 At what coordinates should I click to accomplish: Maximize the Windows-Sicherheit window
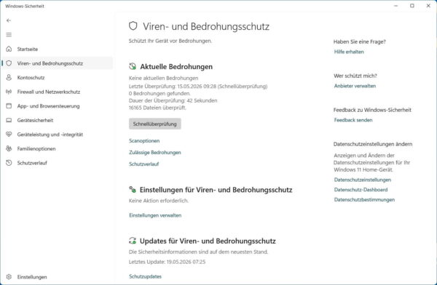pyautogui.click(x=412, y=6)
